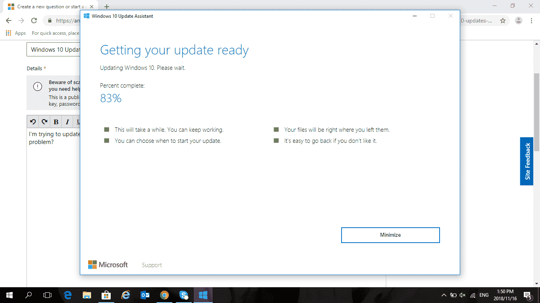
Task: Click the battery status tray icon
Action: pyautogui.click(x=453, y=295)
